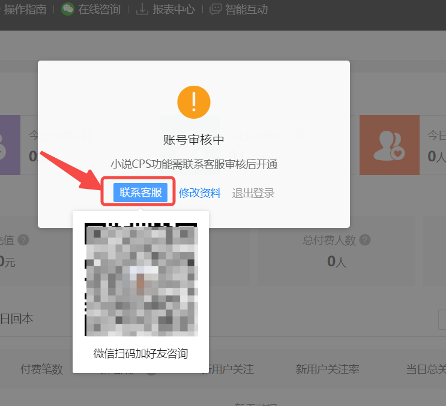Open 报表中心 in top bar
The height and width of the screenshot is (406, 446).
[173, 10]
